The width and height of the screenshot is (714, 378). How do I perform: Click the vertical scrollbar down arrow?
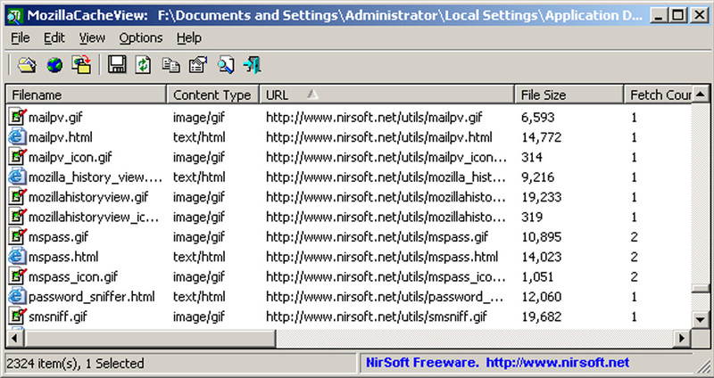pyautogui.click(x=701, y=319)
